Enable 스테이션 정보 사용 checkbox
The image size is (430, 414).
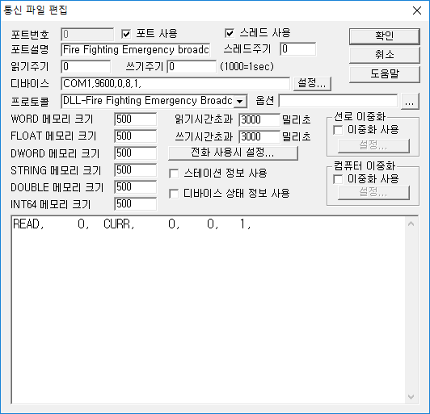click(x=174, y=174)
